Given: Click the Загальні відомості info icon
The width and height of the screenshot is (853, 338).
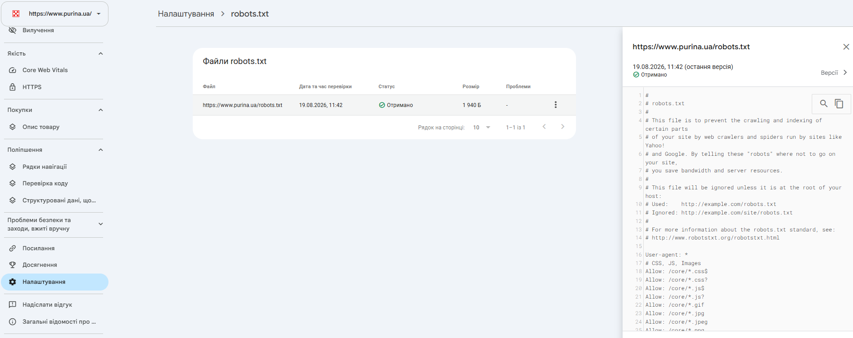Looking at the screenshot, I should (x=13, y=322).
